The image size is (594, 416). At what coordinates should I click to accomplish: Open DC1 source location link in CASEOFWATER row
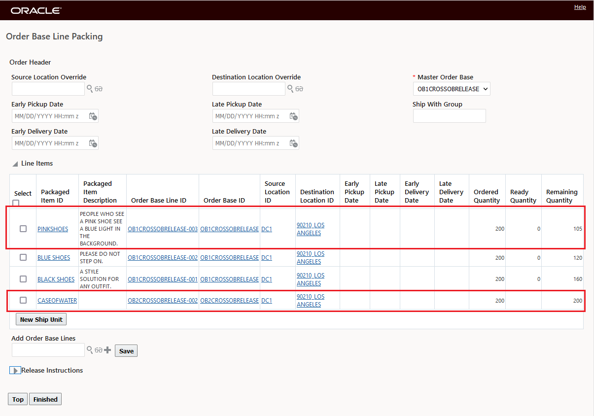(267, 300)
